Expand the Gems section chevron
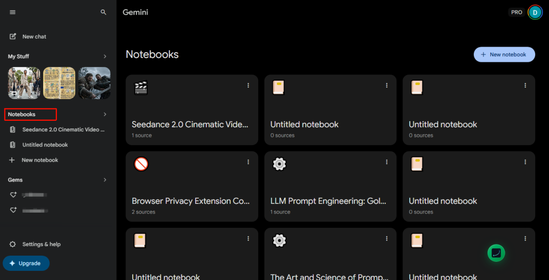This screenshot has height=280, width=549. pyautogui.click(x=105, y=180)
